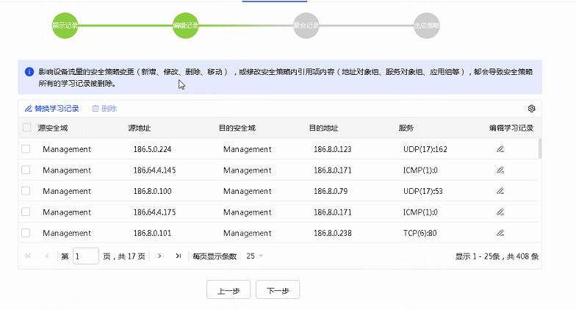Edit learning record for 186.64.4.145 row
576x310 pixels.
500,170
